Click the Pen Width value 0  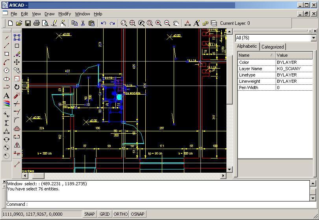294,88
